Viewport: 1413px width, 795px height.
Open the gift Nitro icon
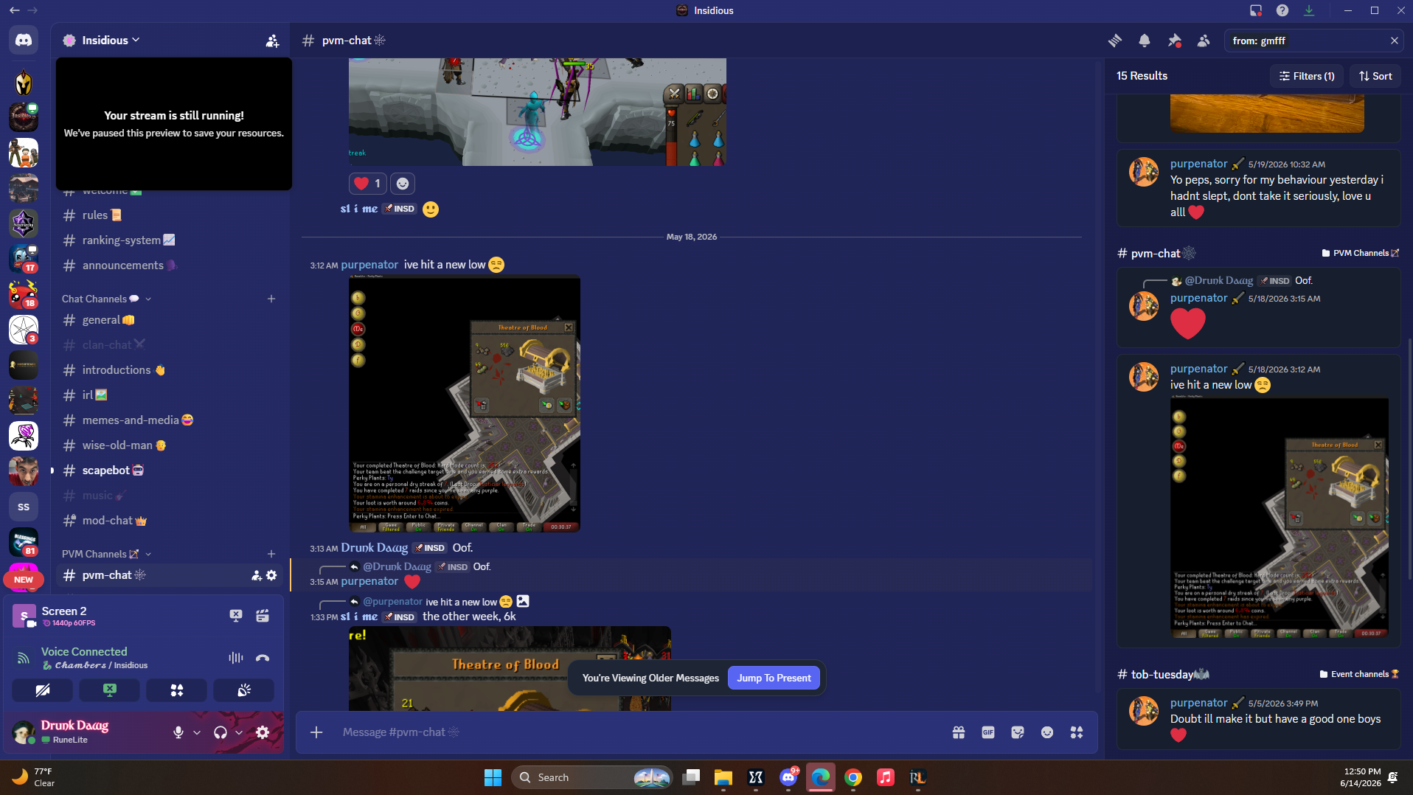pyautogui.click(x=959, y=732)
